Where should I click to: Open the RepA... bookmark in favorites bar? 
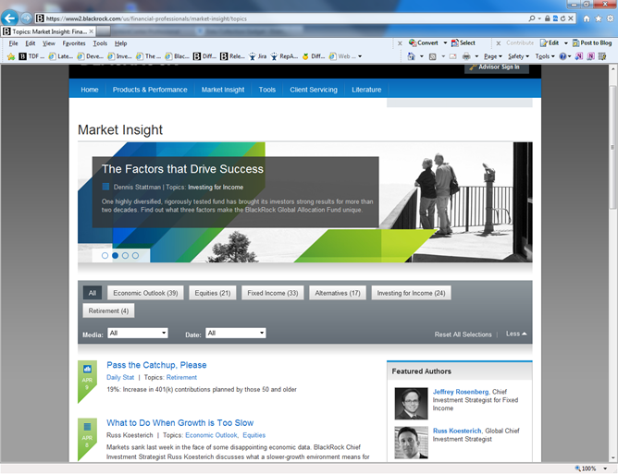point(284,56)
